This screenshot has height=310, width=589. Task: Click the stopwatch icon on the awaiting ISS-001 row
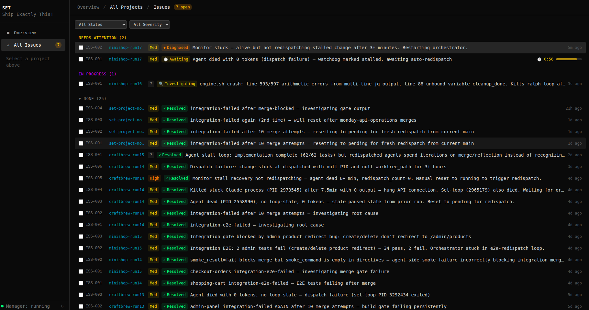539,59
